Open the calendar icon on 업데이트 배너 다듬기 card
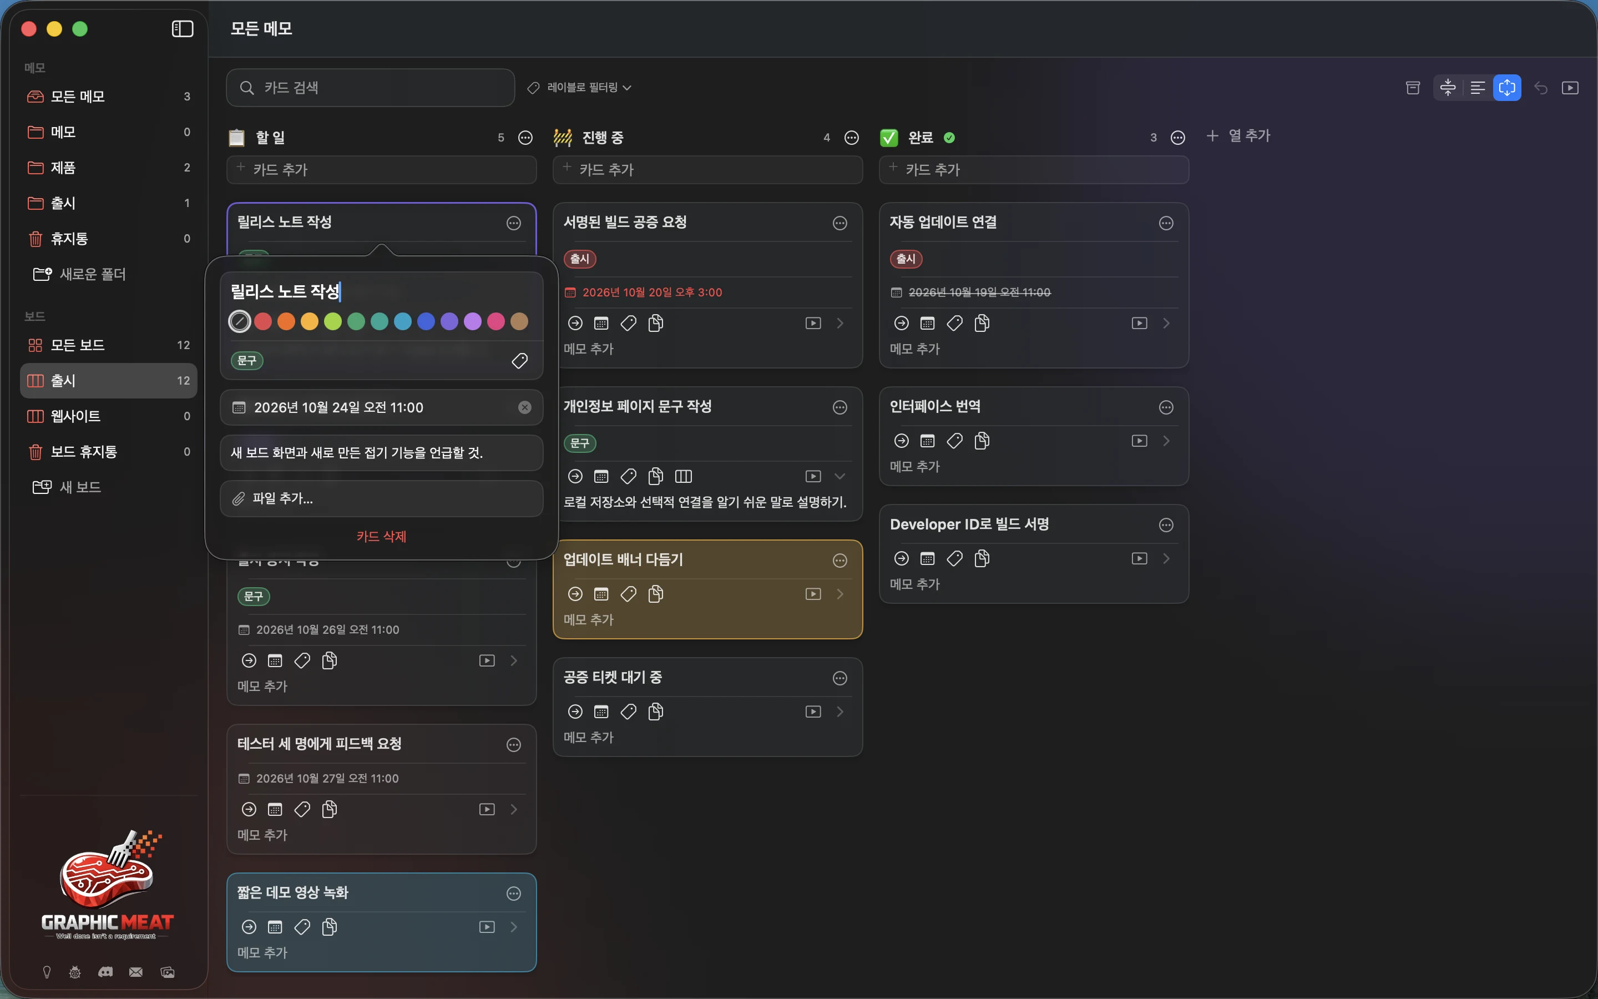Viewport: 1598px width, 999px height. 601,594
